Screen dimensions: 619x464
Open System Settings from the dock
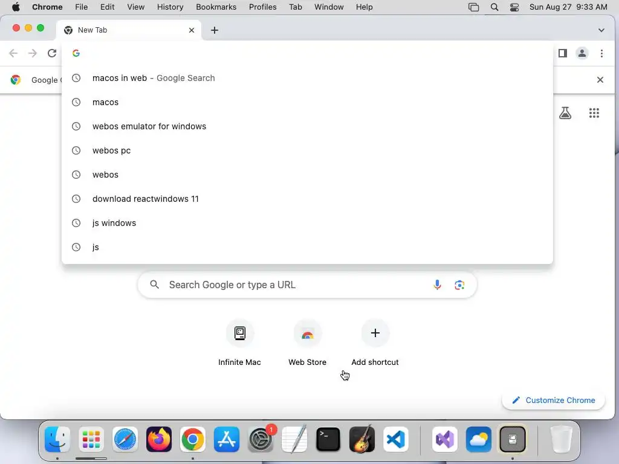point(261,439)
